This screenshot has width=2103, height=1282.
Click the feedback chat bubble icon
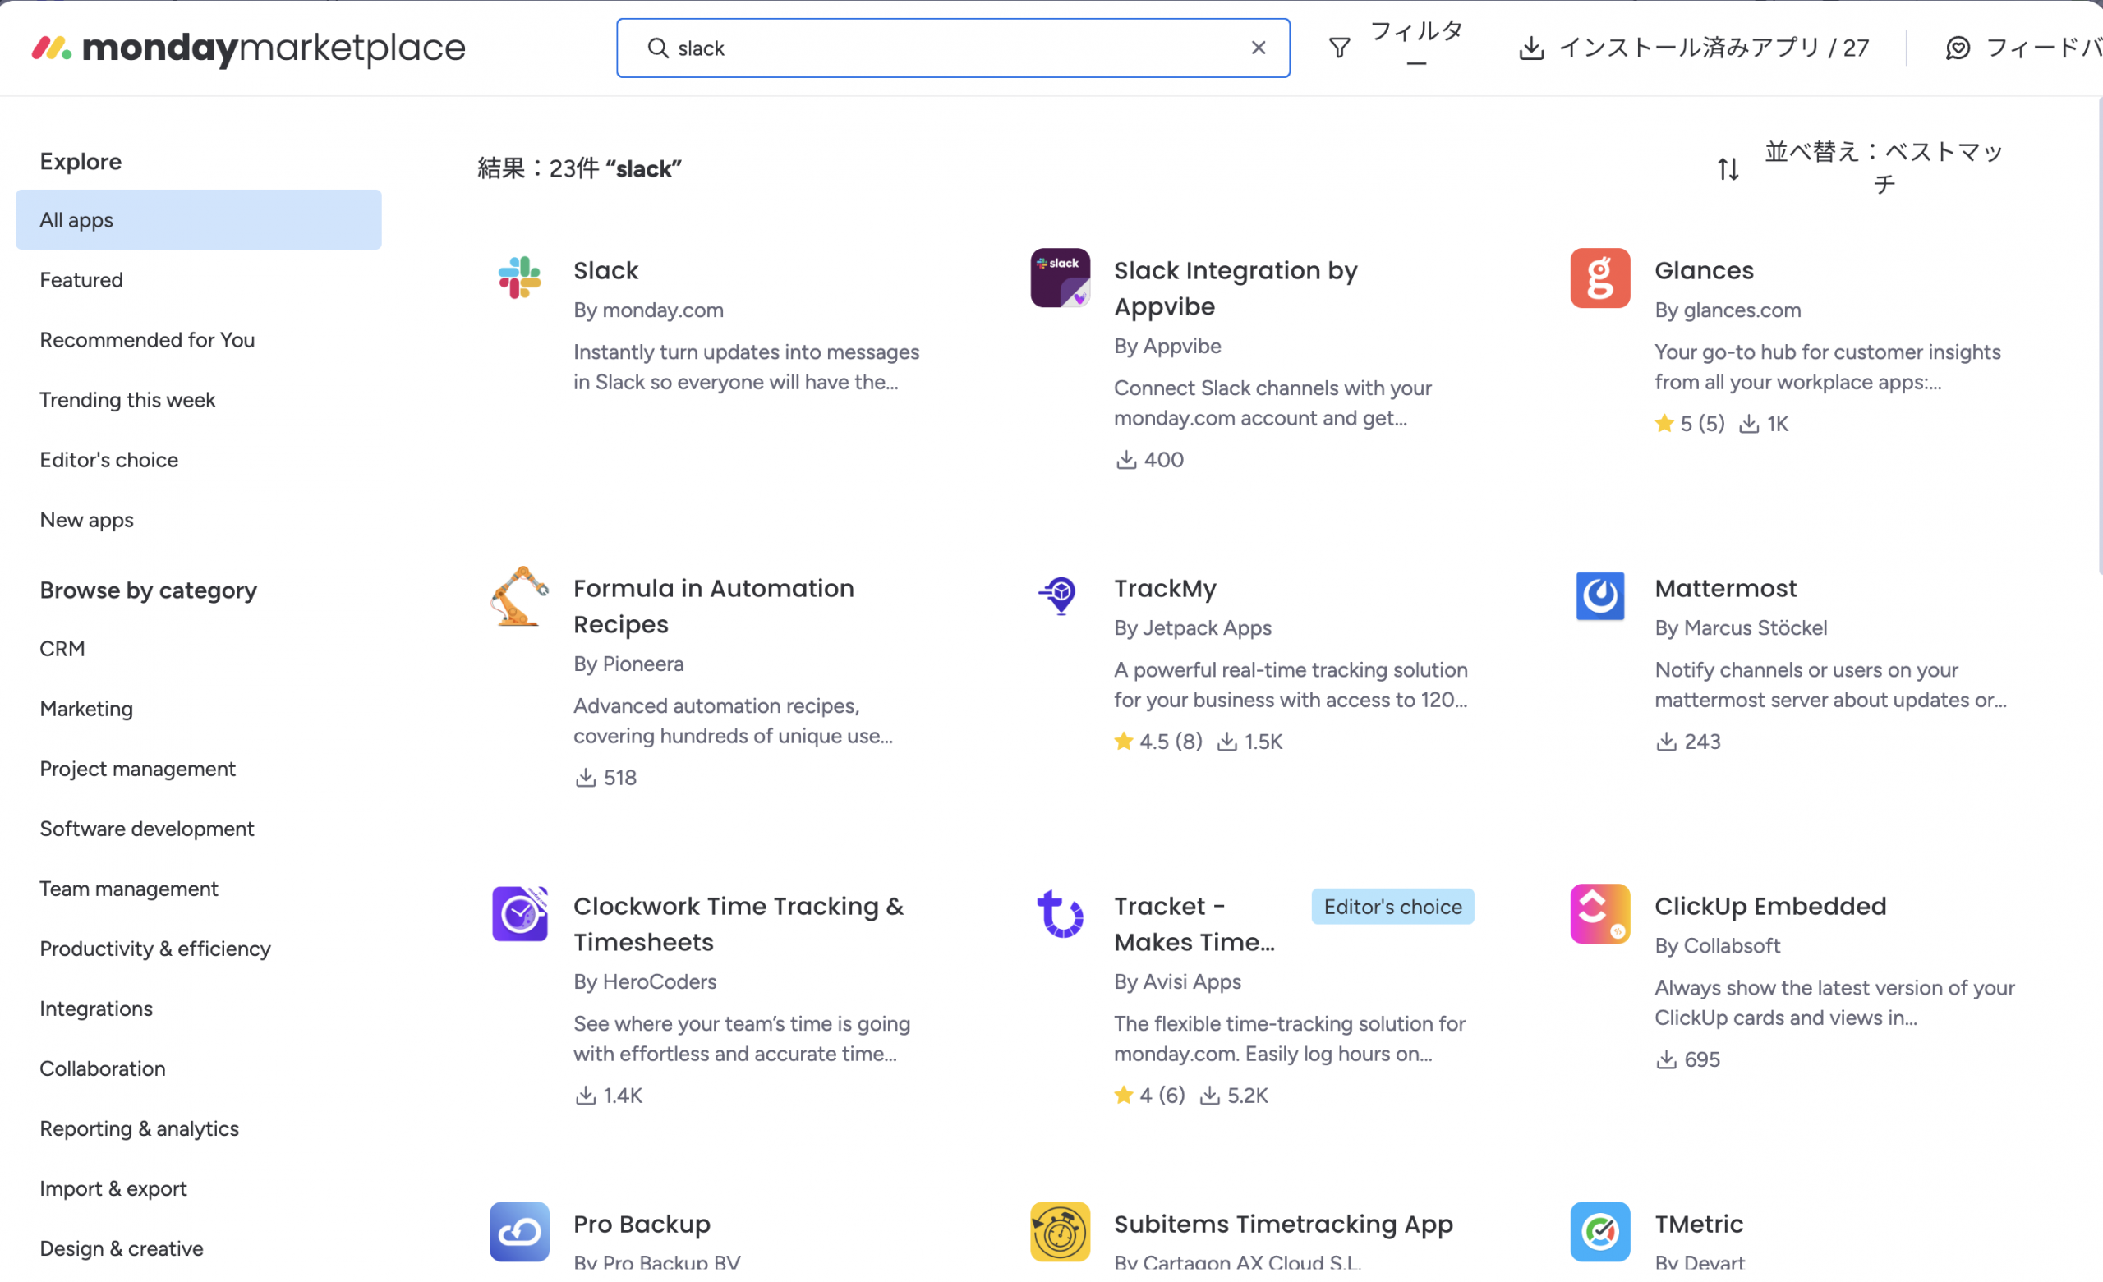[1958, 48]
